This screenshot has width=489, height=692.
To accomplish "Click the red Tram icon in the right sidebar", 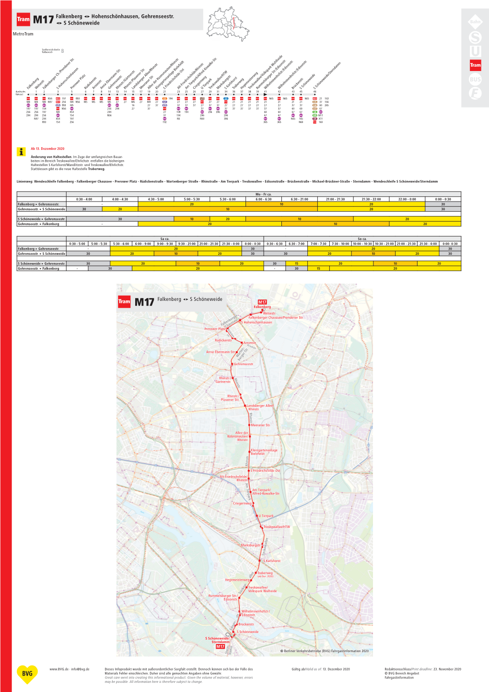I will click(x=475, y=65).
